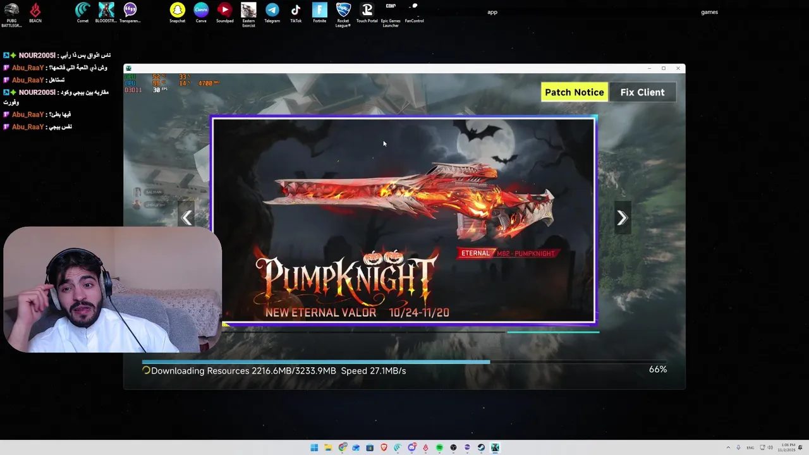Image resolution: width=809 pixels, height=455 pixels.
Task: Open the notifications bell icon
Action: coord(800,447)
